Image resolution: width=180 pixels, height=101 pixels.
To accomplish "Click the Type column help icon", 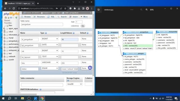I will point(46,33).
